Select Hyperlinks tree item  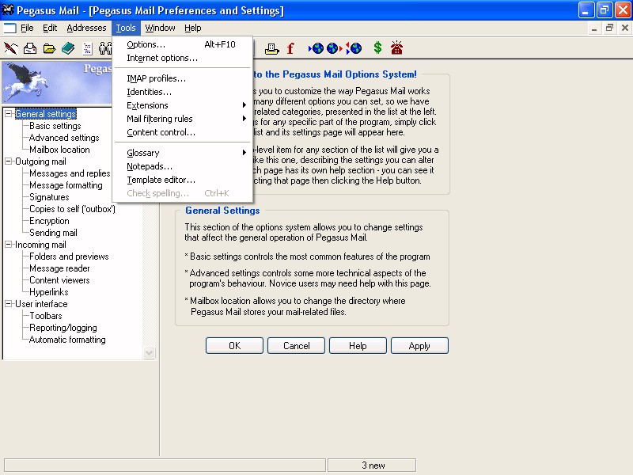coord(49,292)
